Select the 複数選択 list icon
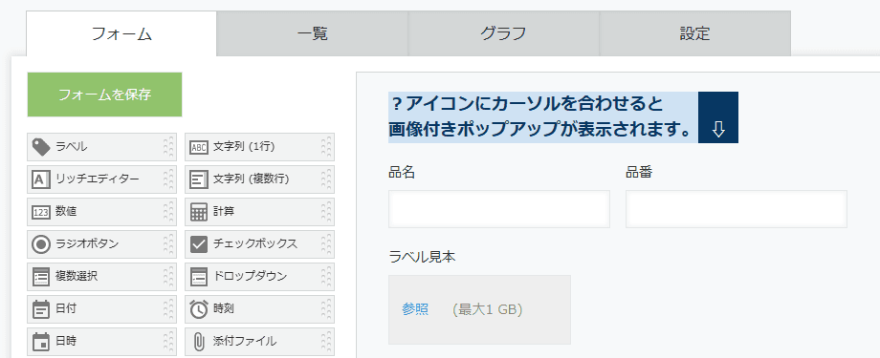The width and height of the screenshot is (880, 358). (41, 277)
